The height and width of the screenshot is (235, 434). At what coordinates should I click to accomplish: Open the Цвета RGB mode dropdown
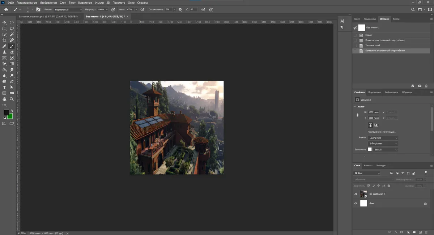(x=383, y=138)
